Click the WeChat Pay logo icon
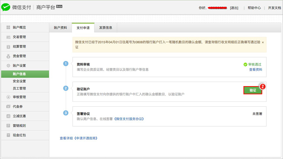 6,7
